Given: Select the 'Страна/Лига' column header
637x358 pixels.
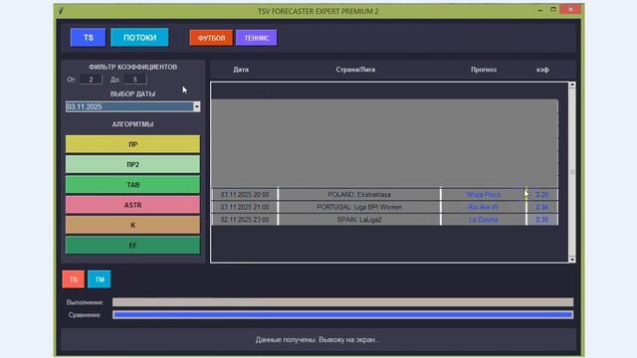Looking at the screenshot, I should point(355,70).
